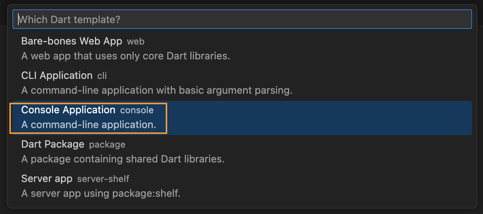Click the "console" template identifier
483x214 pixels.
click(x=137, y=111)
